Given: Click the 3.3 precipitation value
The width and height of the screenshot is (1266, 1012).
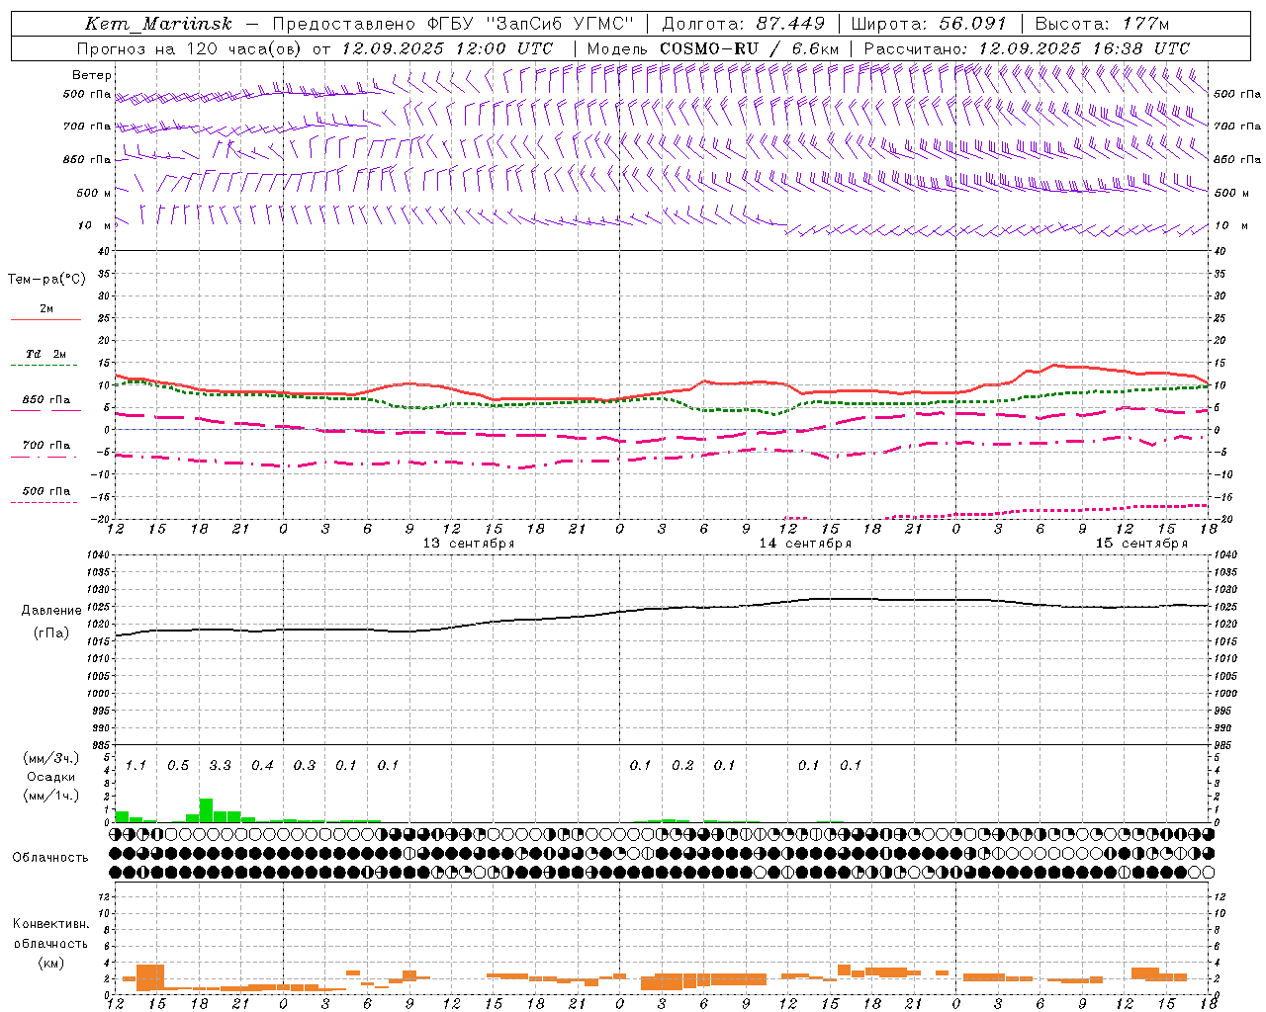Looking at the screenshot, I should (x=221, y=766).
